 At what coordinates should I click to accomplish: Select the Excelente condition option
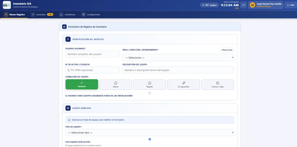[x=82, y=85]
